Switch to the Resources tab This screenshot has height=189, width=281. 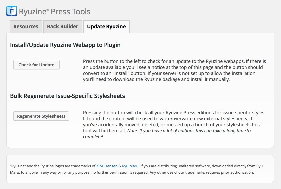(26, 26)
